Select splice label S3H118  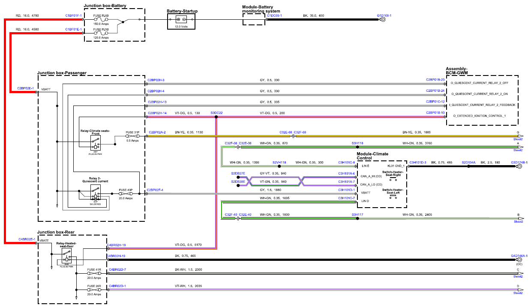click(357, 143)
